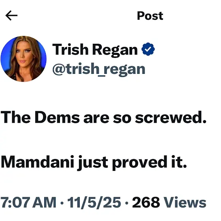Select the "The Dems are so screwed." line
Screen dimensions: 221x221
103,117
